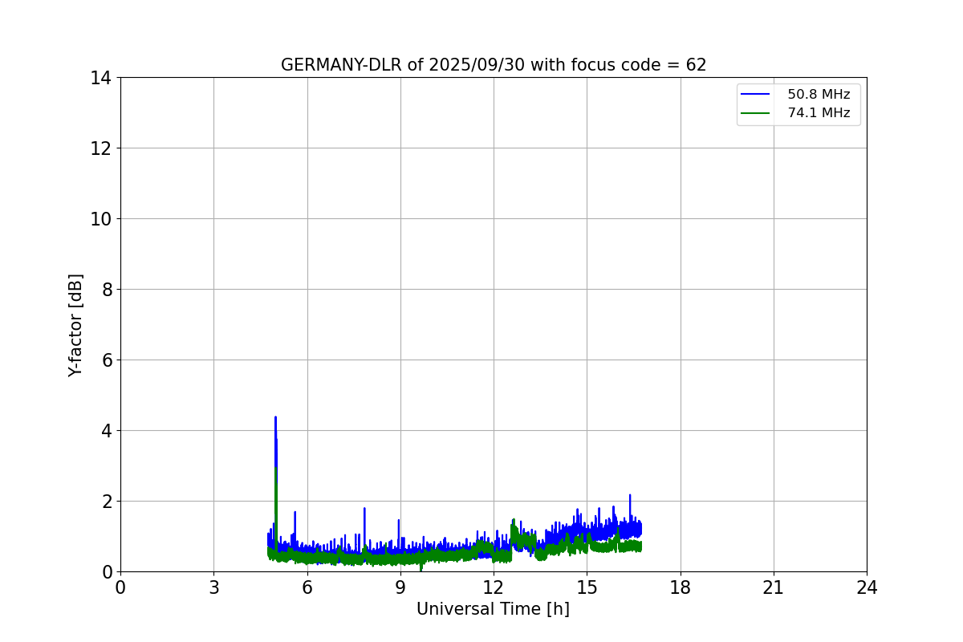Click x-axis tick label 6

[307, 587]
